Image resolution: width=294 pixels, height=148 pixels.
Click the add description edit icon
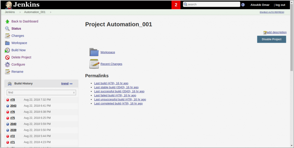(x=265, y=33)
